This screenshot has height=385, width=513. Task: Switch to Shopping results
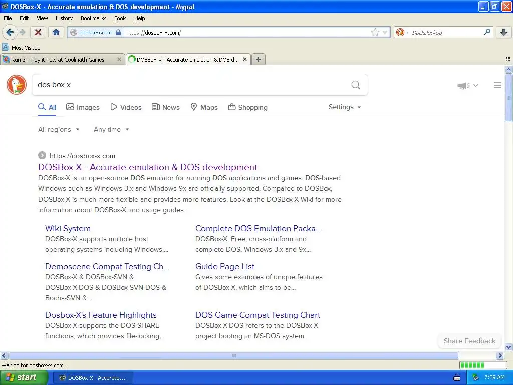click(x=247, y=107)
